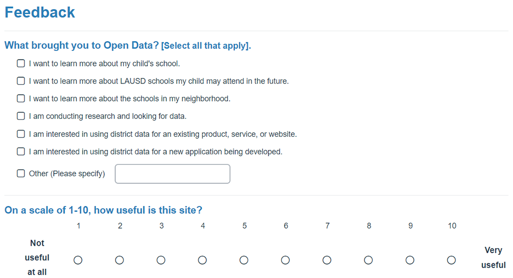The width and height of the screenshot is (513, 278).
Task: Pick rating 4 radio button
Action: point(202,260)
